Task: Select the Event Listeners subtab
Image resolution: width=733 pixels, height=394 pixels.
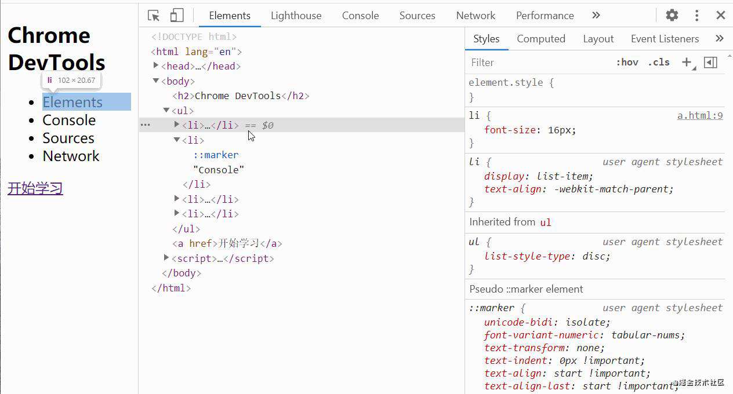Action: point(665,39)
